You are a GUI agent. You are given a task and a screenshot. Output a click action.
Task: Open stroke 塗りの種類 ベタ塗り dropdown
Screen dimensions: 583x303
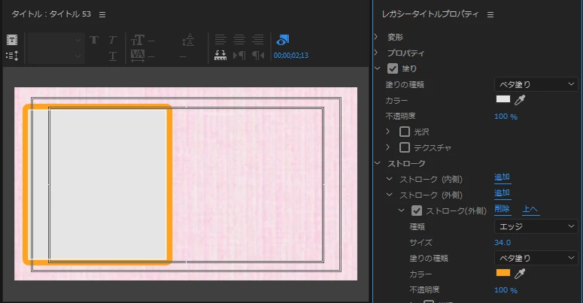[x=536, y=258]
